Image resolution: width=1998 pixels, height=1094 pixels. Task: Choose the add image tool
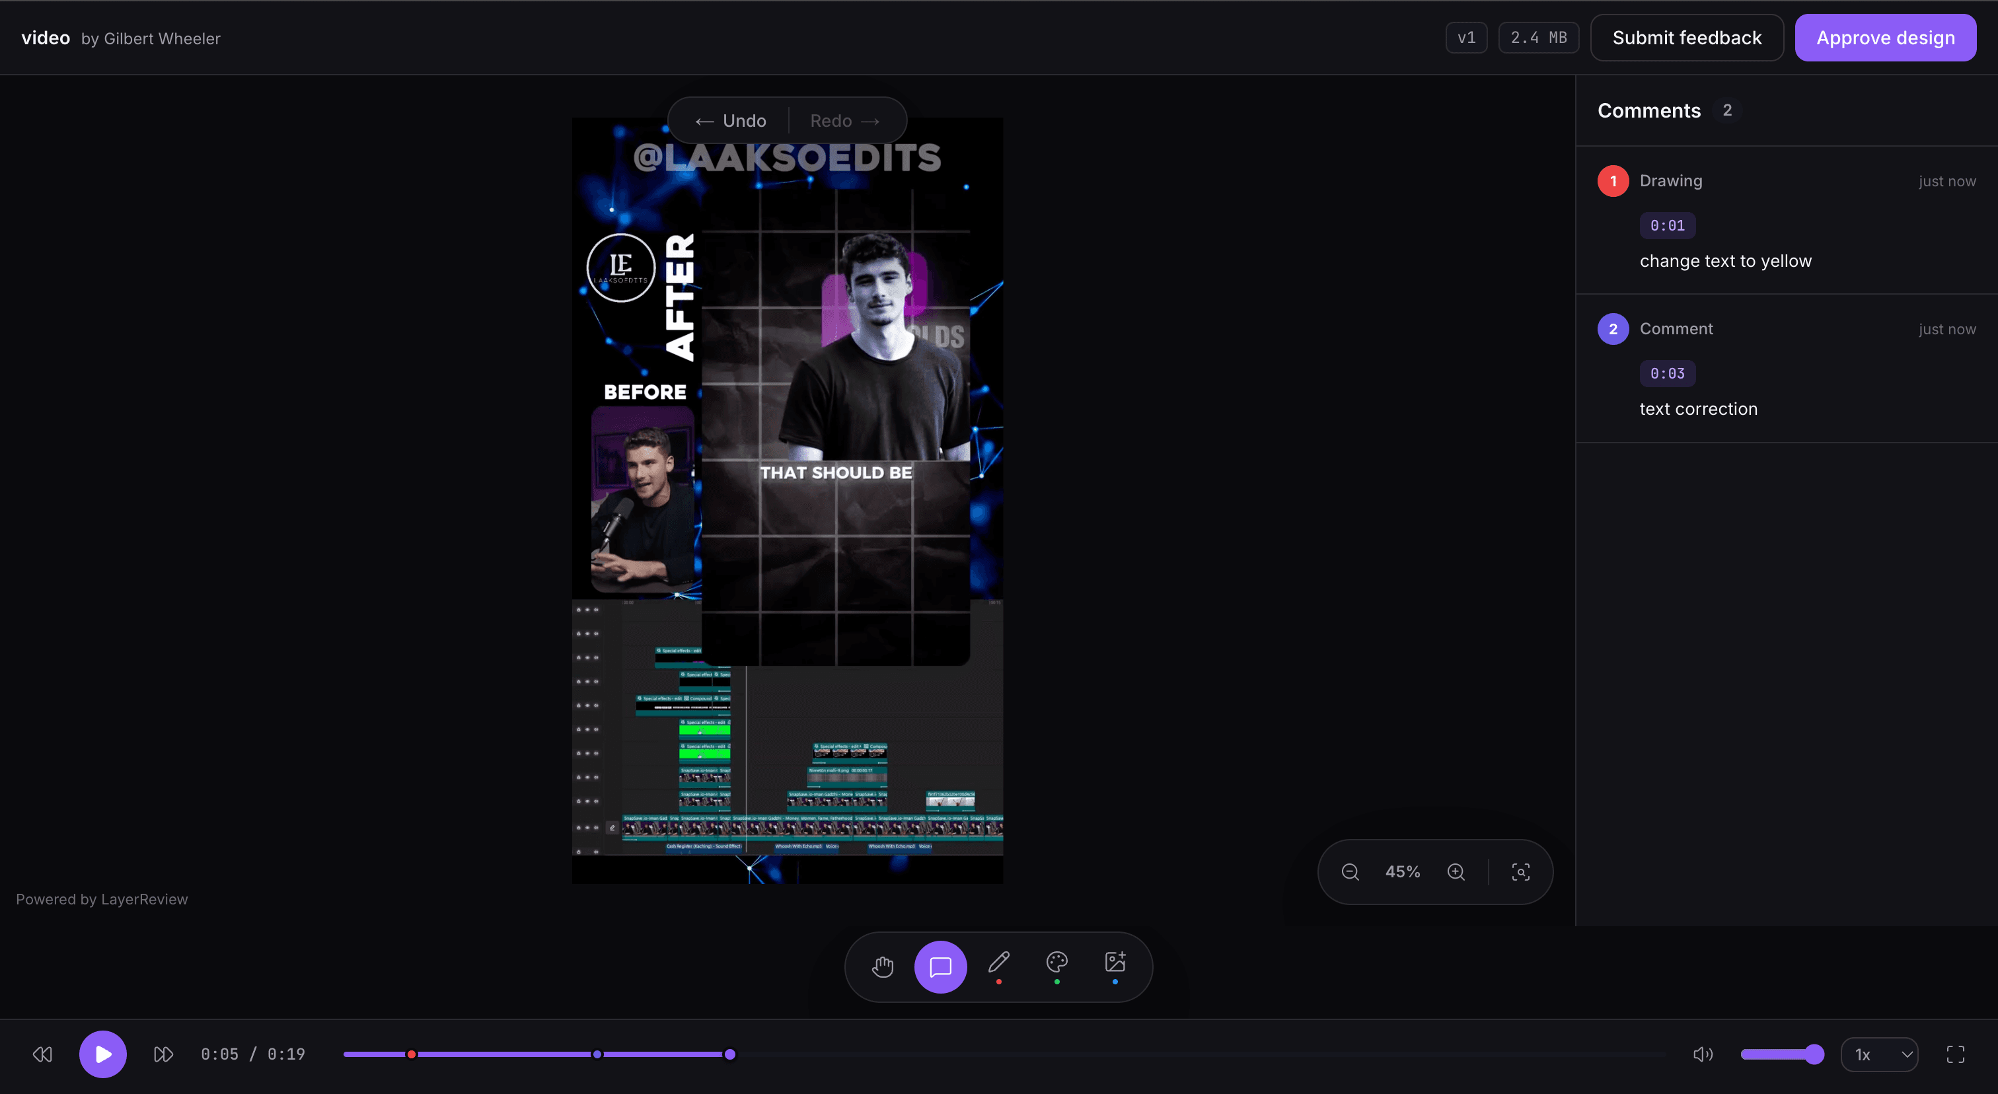coord(1115,966)
